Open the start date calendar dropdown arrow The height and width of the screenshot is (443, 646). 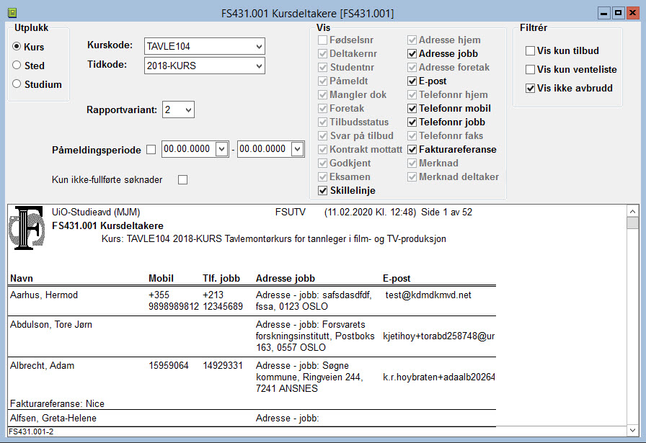tap(221, 149)
